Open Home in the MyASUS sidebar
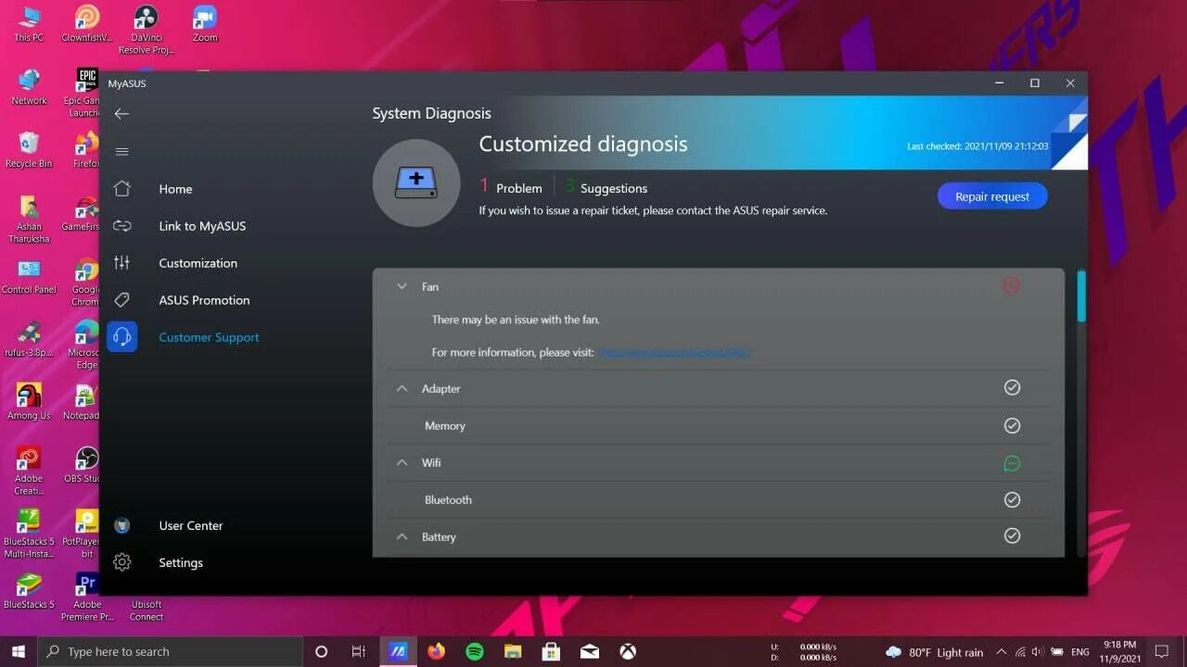 point(175,189)
